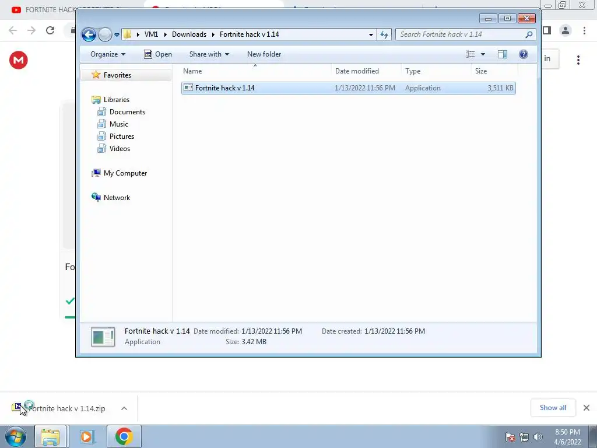Open Windows Explorer from the taskbar
This screenshot has height=448, width=597.
pos(50,436)
